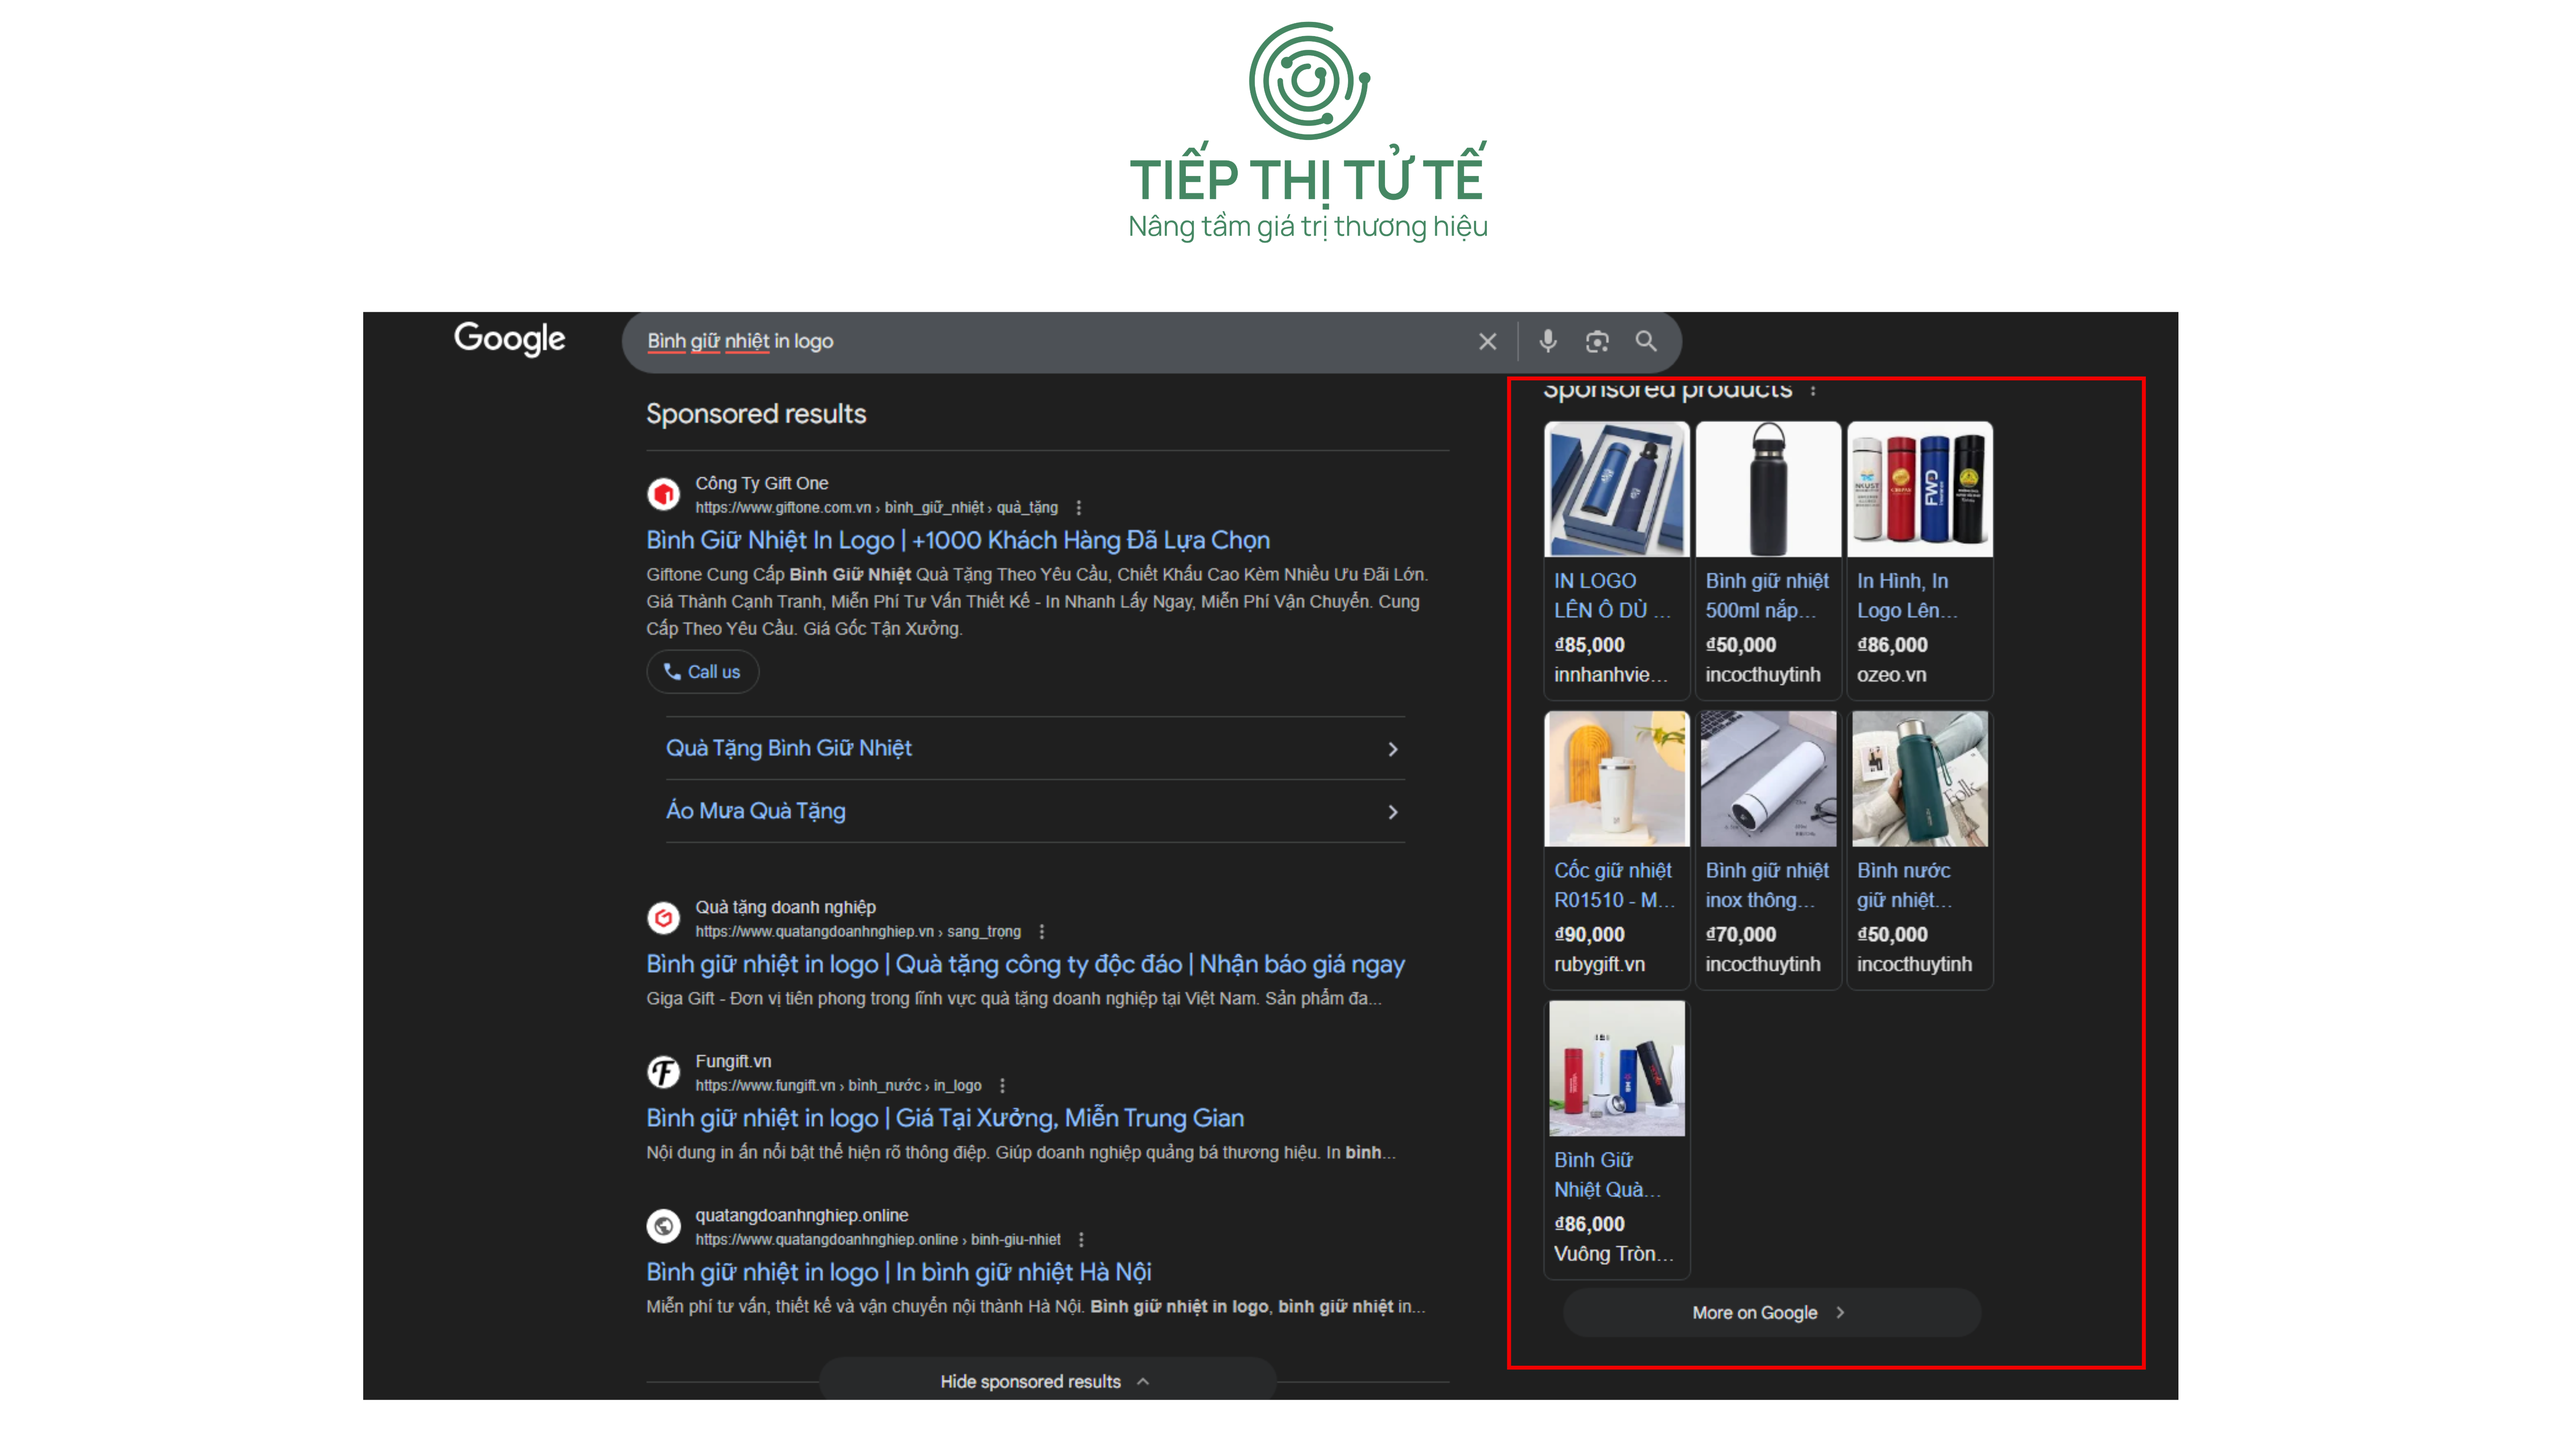Image resolution: width=2576 pixels, height=1449 pixels.
Task: Select blue gift box bottle product thumbnail
Action: click(x=1616, y=490)
